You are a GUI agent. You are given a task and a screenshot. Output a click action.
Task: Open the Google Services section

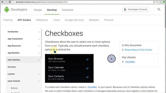click(x=74, y=20)
